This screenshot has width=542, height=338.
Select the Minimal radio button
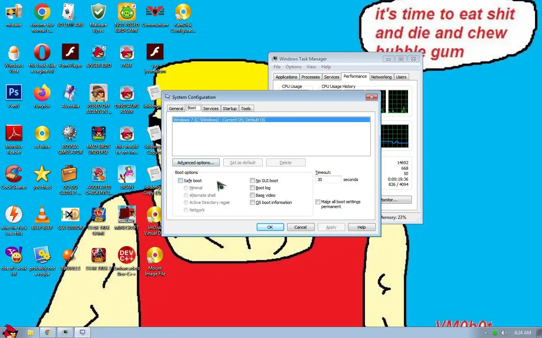tap(186, 188)
